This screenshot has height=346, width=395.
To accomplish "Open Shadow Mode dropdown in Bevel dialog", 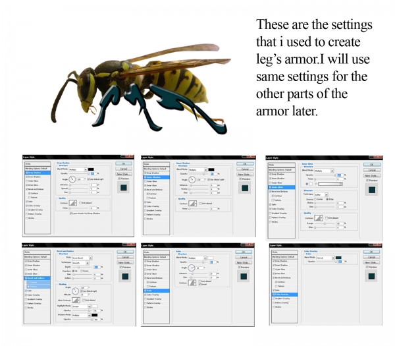I will tap(82, 315).
